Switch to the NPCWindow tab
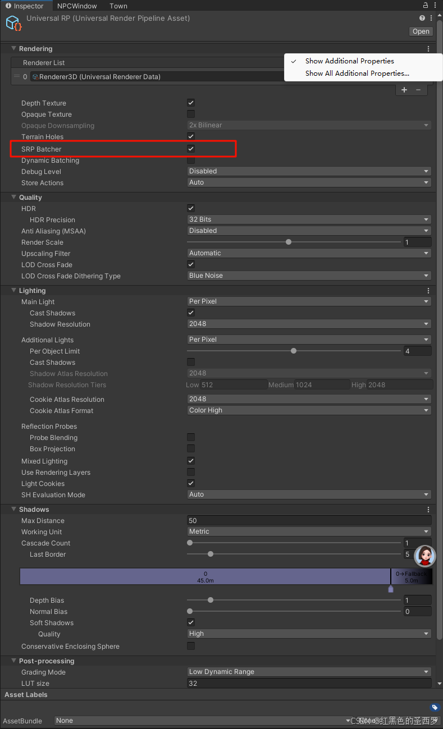 77,6
